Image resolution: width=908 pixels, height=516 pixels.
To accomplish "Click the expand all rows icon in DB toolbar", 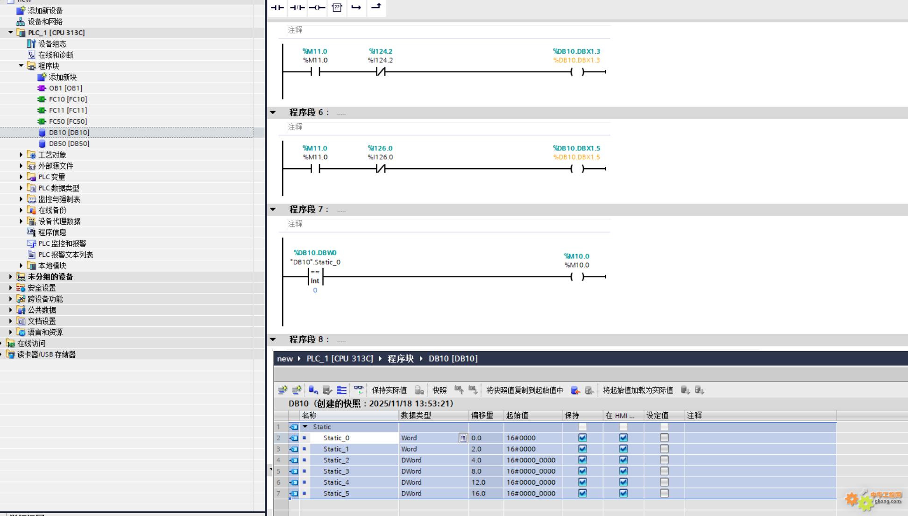I will [342, 390].
